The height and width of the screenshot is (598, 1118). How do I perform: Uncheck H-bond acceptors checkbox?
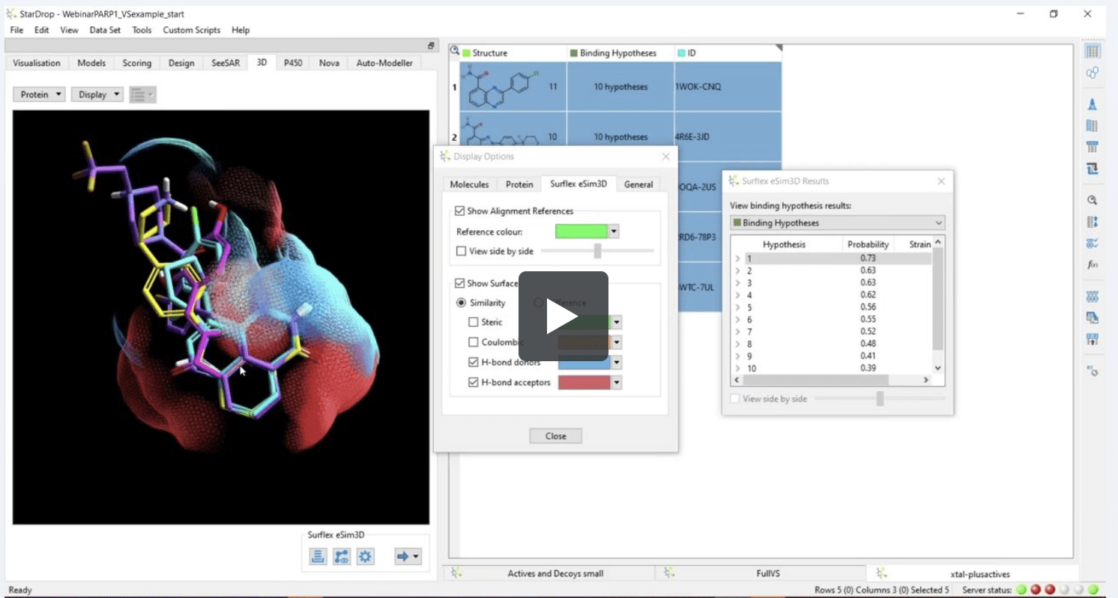pyautogui.click(x=473, y=382)
